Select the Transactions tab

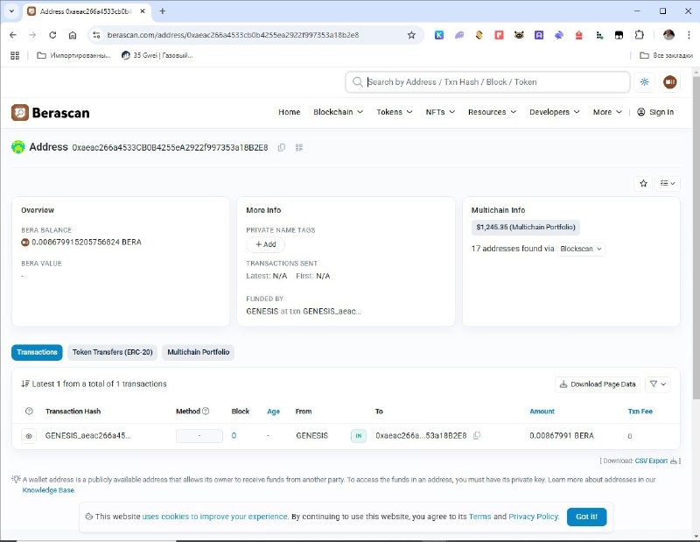coord(37,352)
